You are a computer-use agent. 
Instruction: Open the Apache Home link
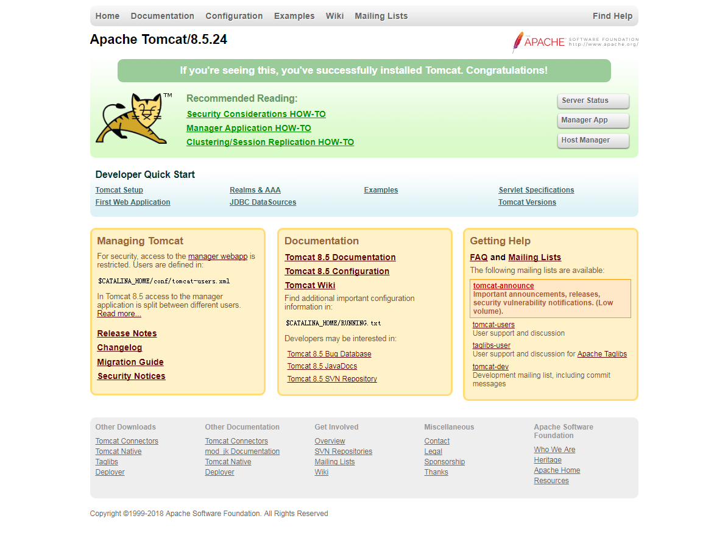557,470
